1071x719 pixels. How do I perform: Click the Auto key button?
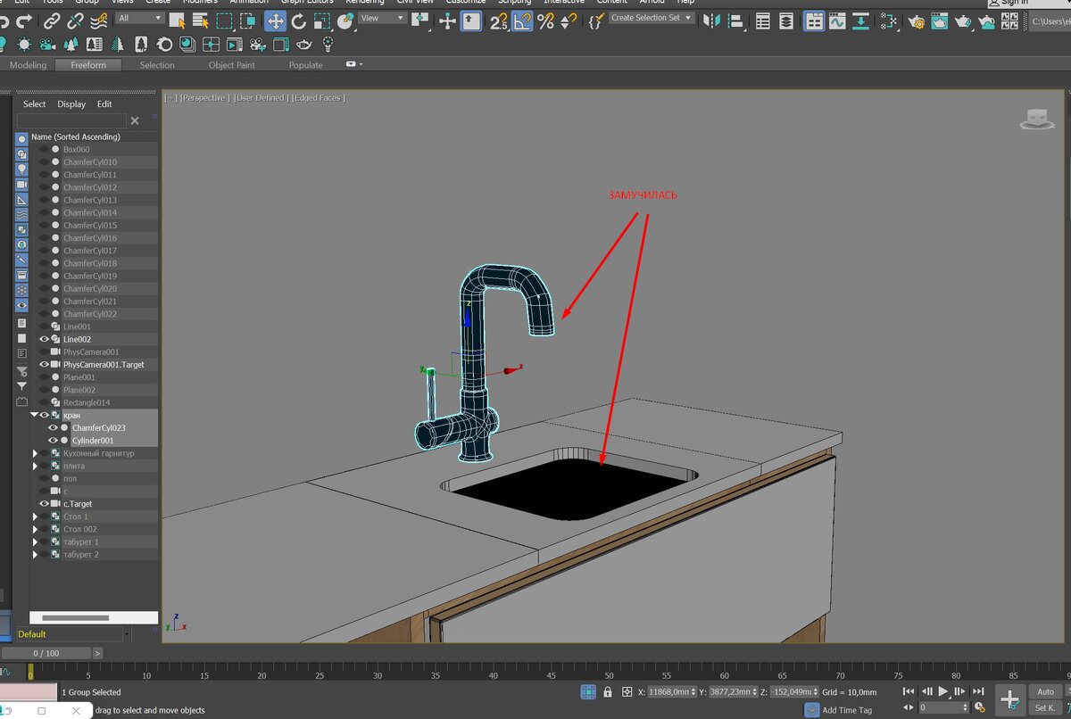[x=1045, y=691]
